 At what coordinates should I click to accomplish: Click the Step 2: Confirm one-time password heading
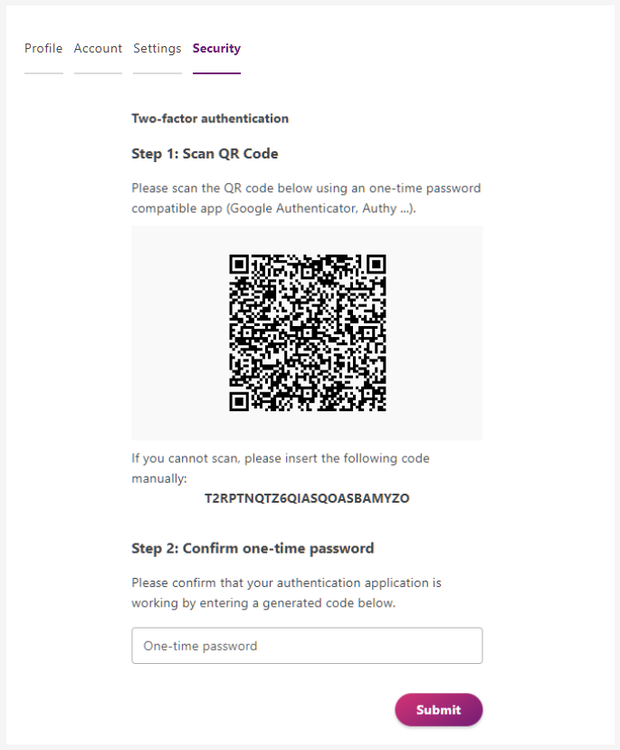tap(253, 548)
